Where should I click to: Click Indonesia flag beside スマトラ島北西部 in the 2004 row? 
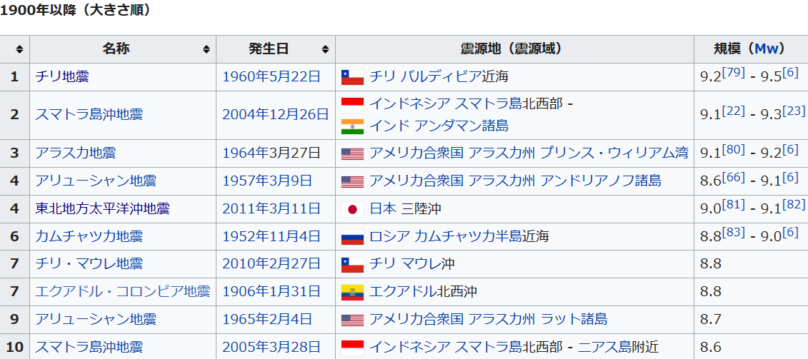tap(352, 104)
